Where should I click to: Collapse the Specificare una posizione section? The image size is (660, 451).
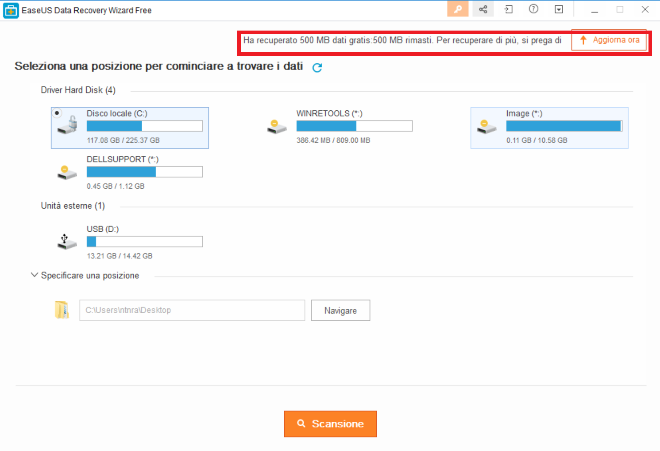click(34, 275)
